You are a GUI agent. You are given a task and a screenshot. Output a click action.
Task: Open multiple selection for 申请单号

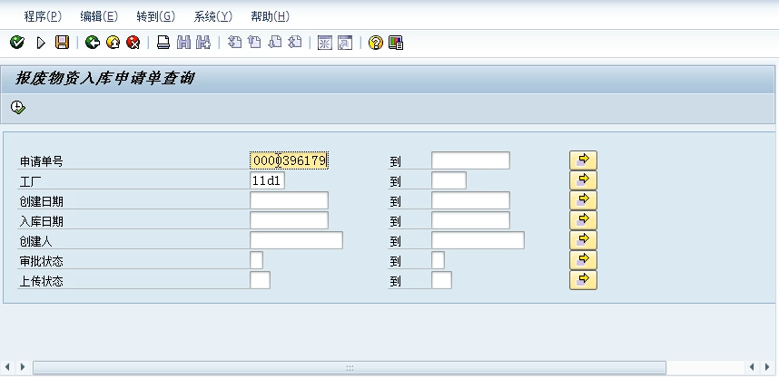point(583,160)
